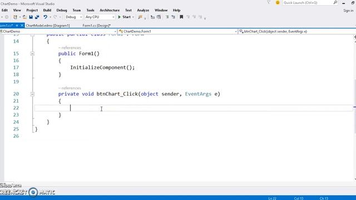Open the Undo history dropdown arrow
The height and width of the screenshot is (200, 356).
pos(50,17)
